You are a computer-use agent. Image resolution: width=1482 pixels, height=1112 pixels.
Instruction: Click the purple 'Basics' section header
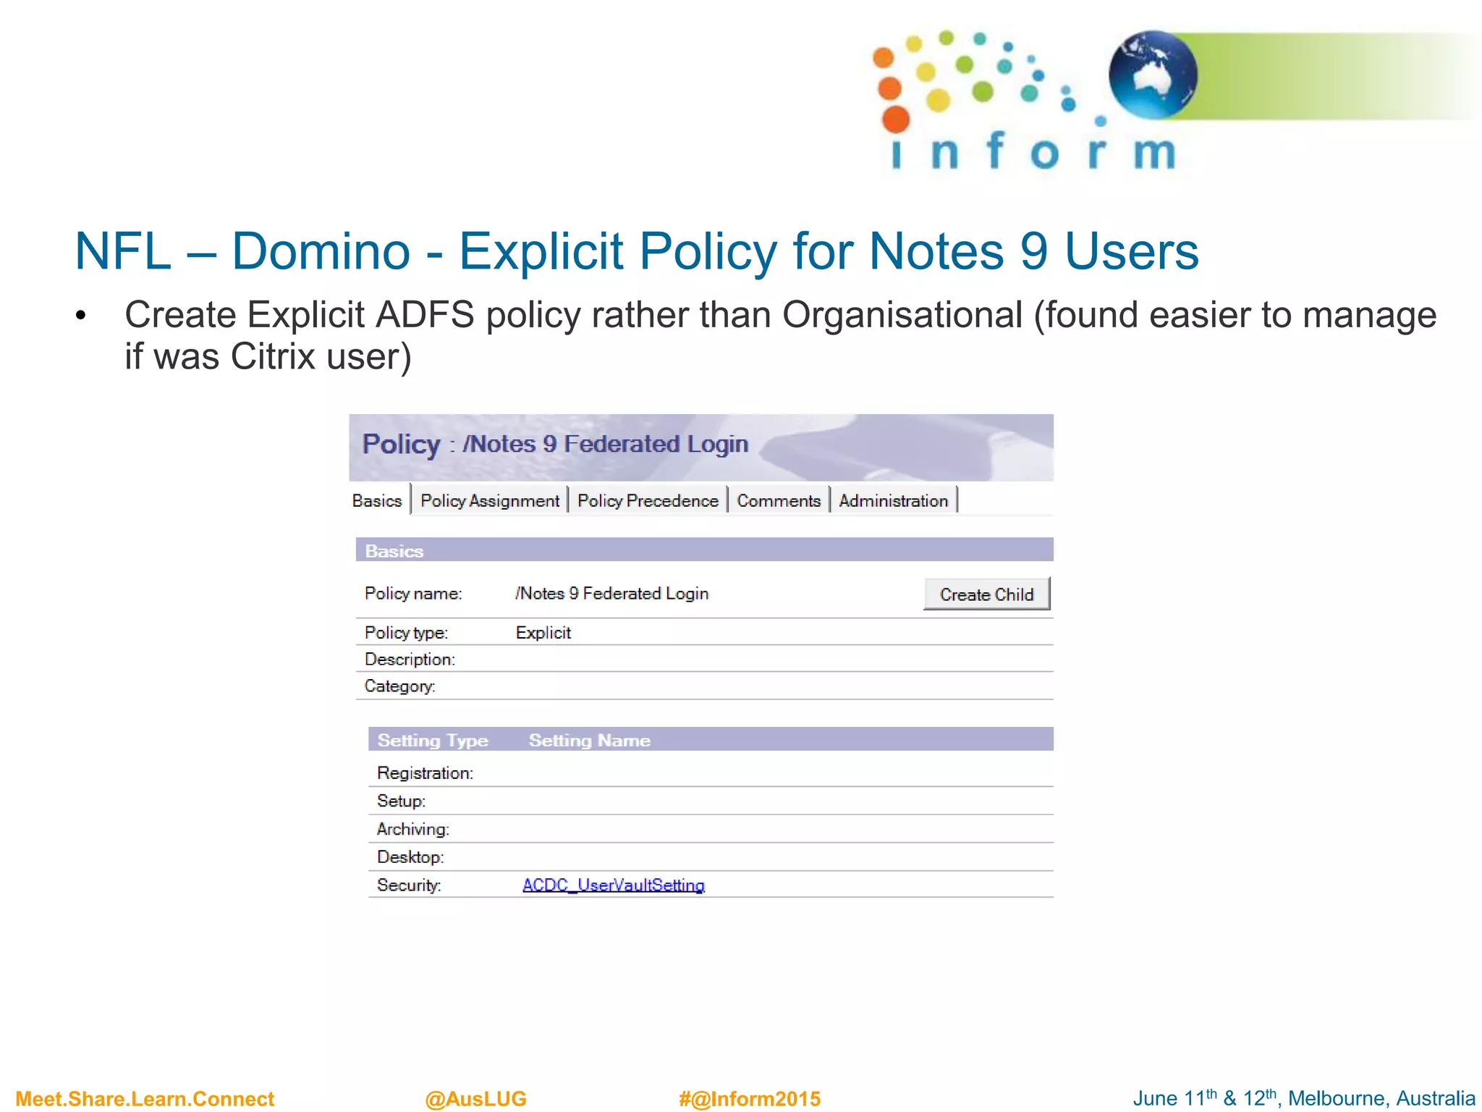pos(704,550)
